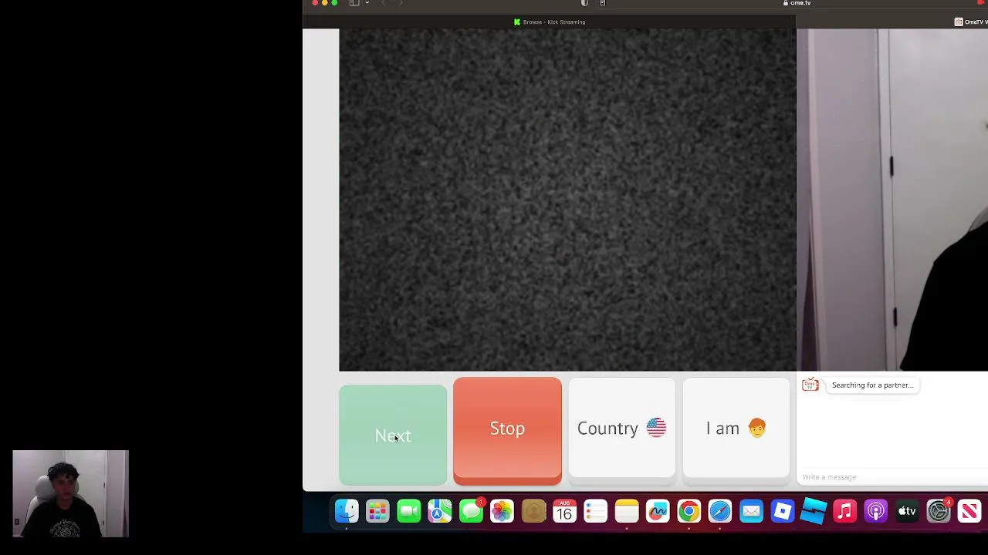The width and height of the screenshot is (988, 555).
Task: Open Freeform from the Dock
Action: pos(658,511)
